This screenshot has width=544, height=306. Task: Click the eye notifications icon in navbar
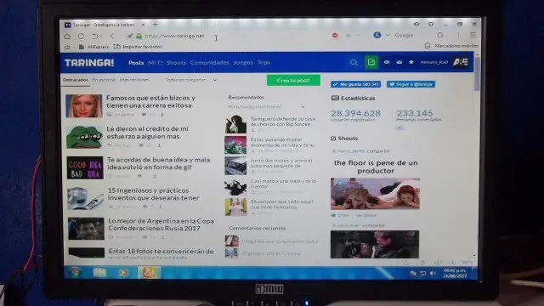tap(387, 62)
